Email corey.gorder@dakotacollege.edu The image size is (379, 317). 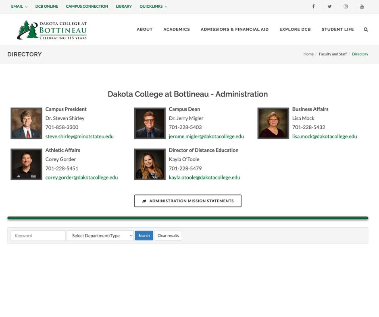(81, 177)
